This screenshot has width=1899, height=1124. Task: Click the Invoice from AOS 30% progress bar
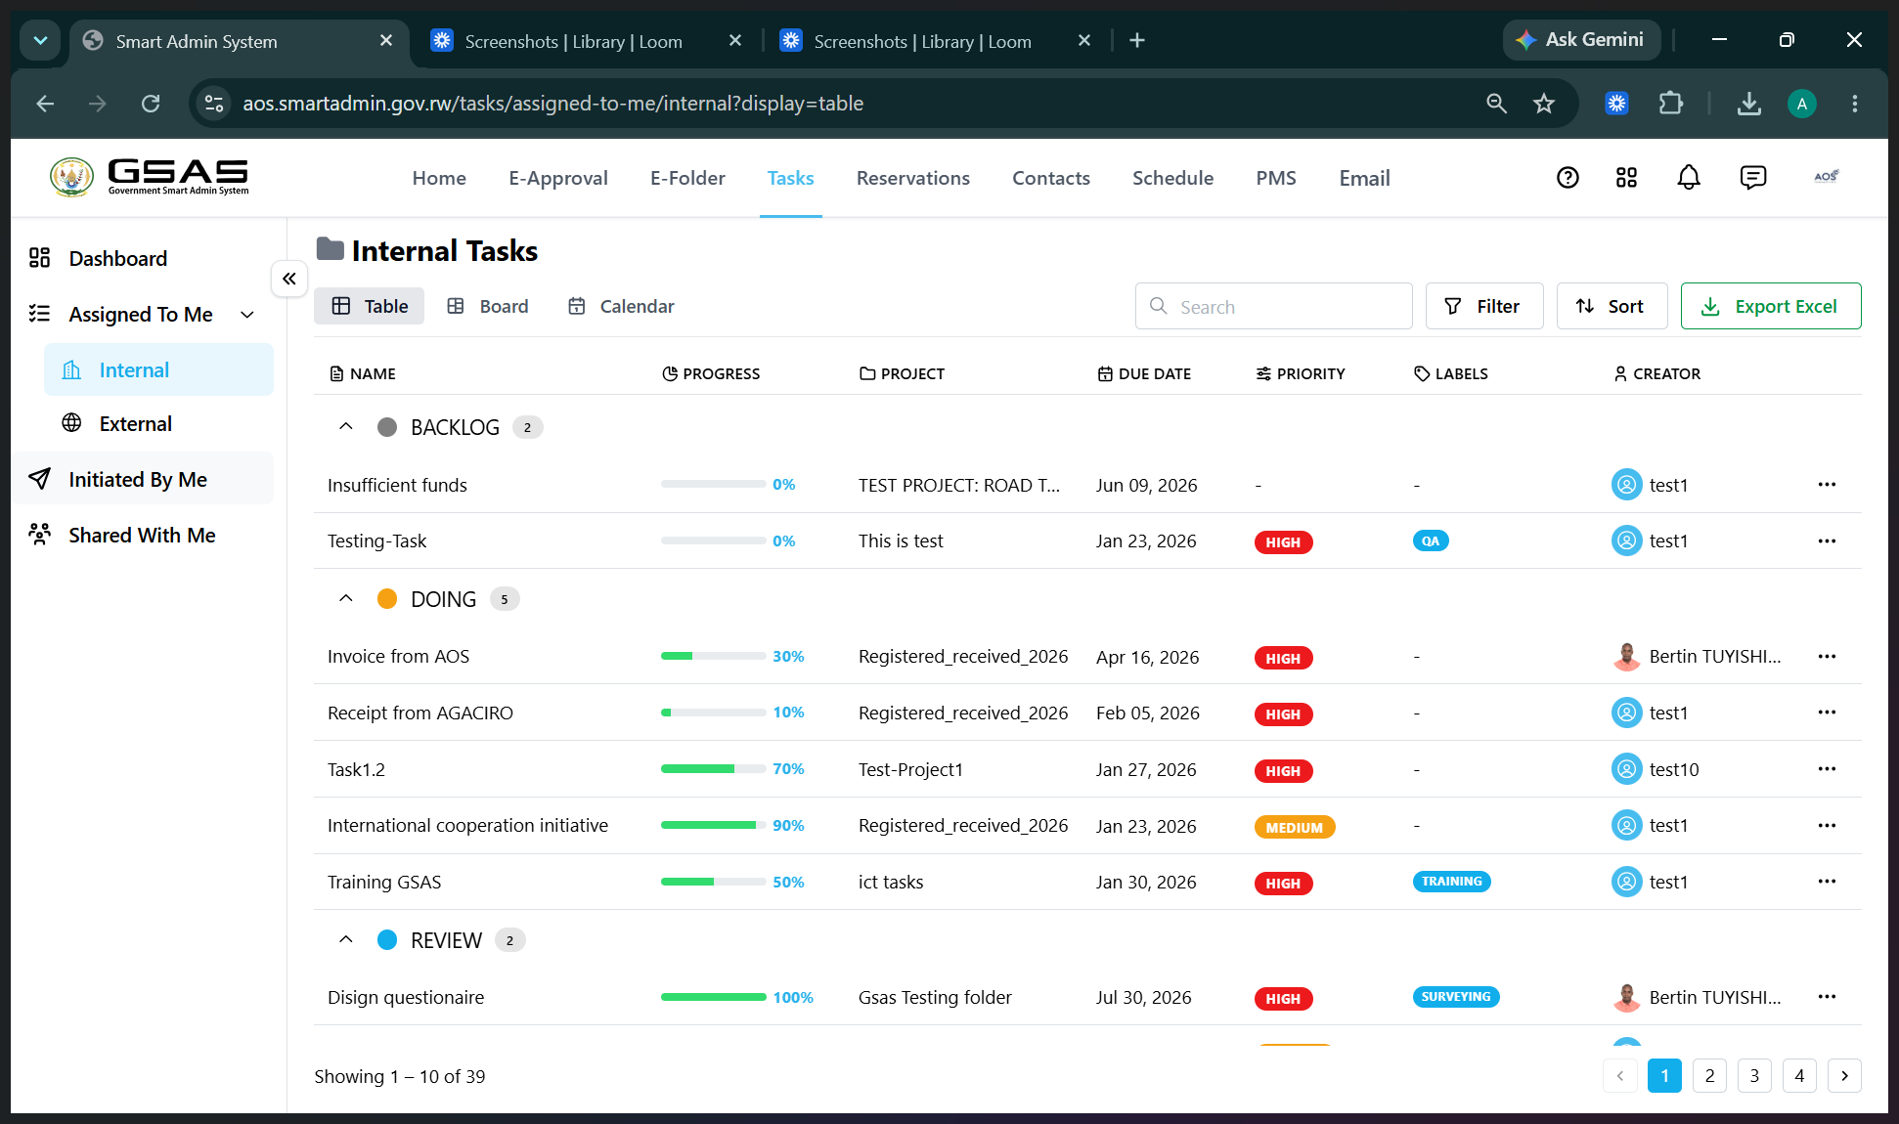[x=714, y=656]
